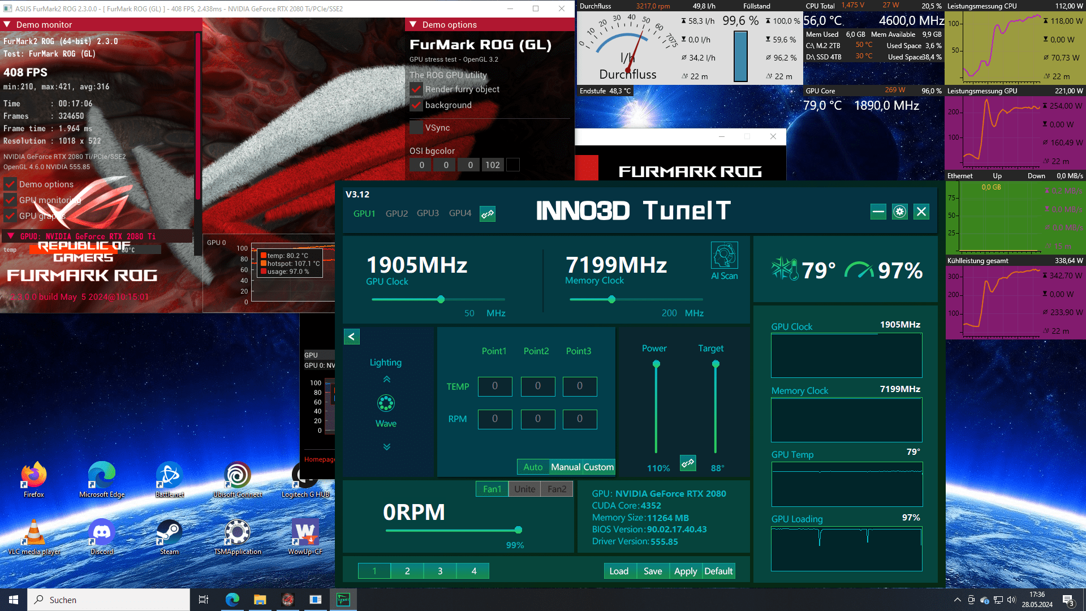Switch to GPU1 tab in TuneIT
The height and width of the screenshot is (611, 1086).
click(x=364, y=214)
